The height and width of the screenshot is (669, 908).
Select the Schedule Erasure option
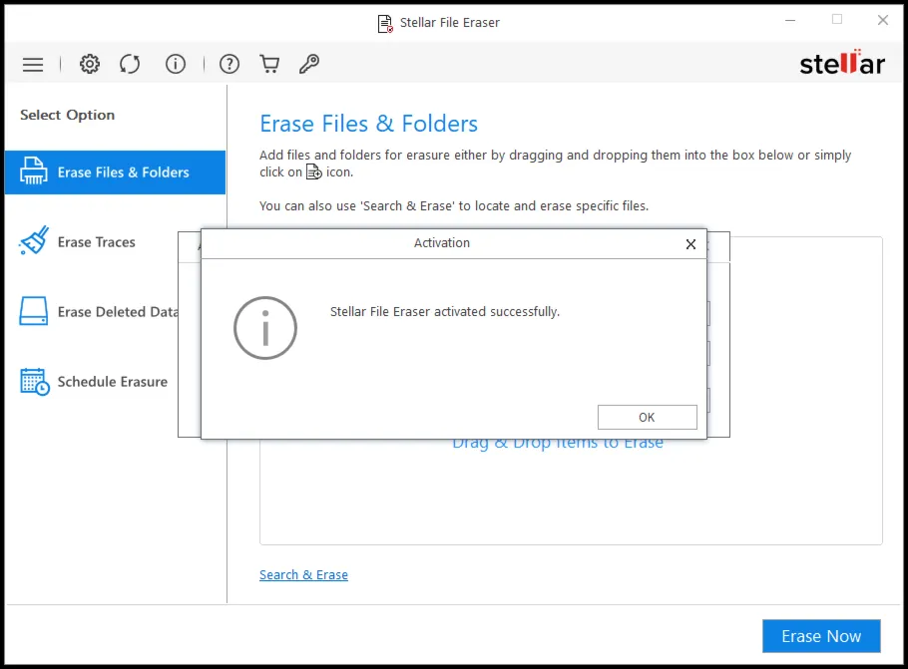pos(93,382)
